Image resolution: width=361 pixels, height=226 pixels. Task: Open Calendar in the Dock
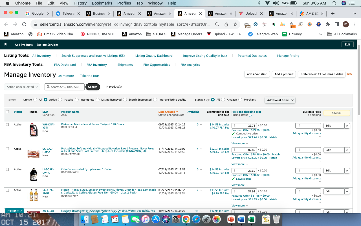click(x=115, y=219)
